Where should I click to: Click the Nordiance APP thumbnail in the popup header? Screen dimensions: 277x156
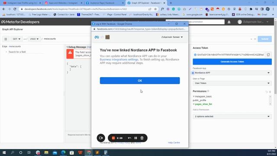pos(107,37)
